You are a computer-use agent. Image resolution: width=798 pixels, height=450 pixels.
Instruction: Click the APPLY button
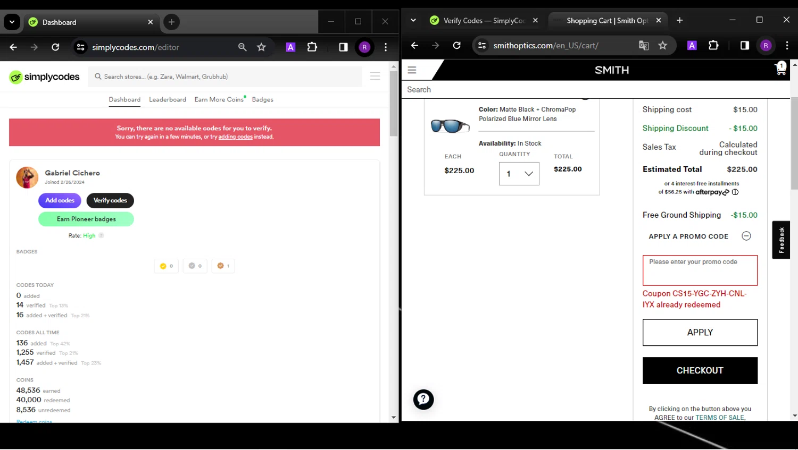point(700,333)
